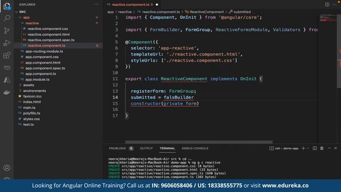Screen dimensions: 341x192
Task: Add a new terminal with plus icon
Action: tap(303, 148)
